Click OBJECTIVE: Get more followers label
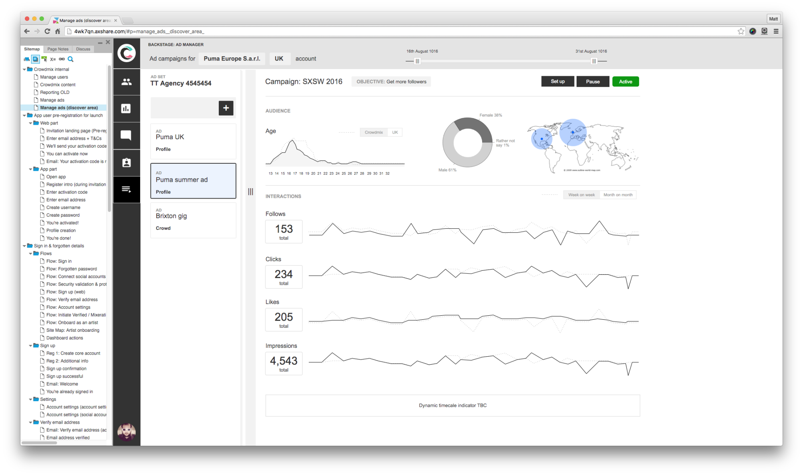The height and width of the screenshot is (475, 803). click(391, 81)
